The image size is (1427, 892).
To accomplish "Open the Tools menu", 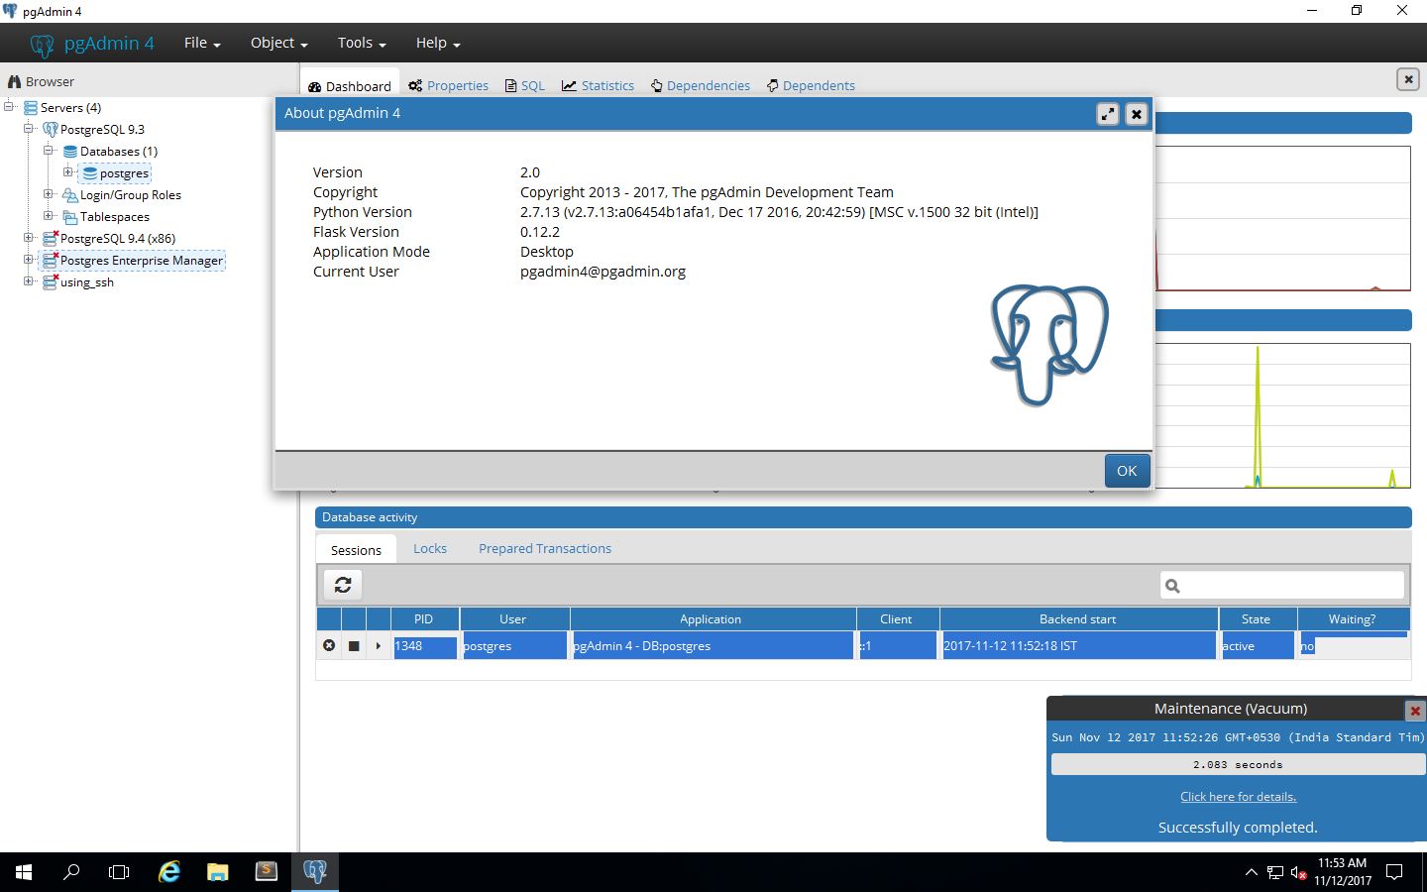I will point(361,43).
